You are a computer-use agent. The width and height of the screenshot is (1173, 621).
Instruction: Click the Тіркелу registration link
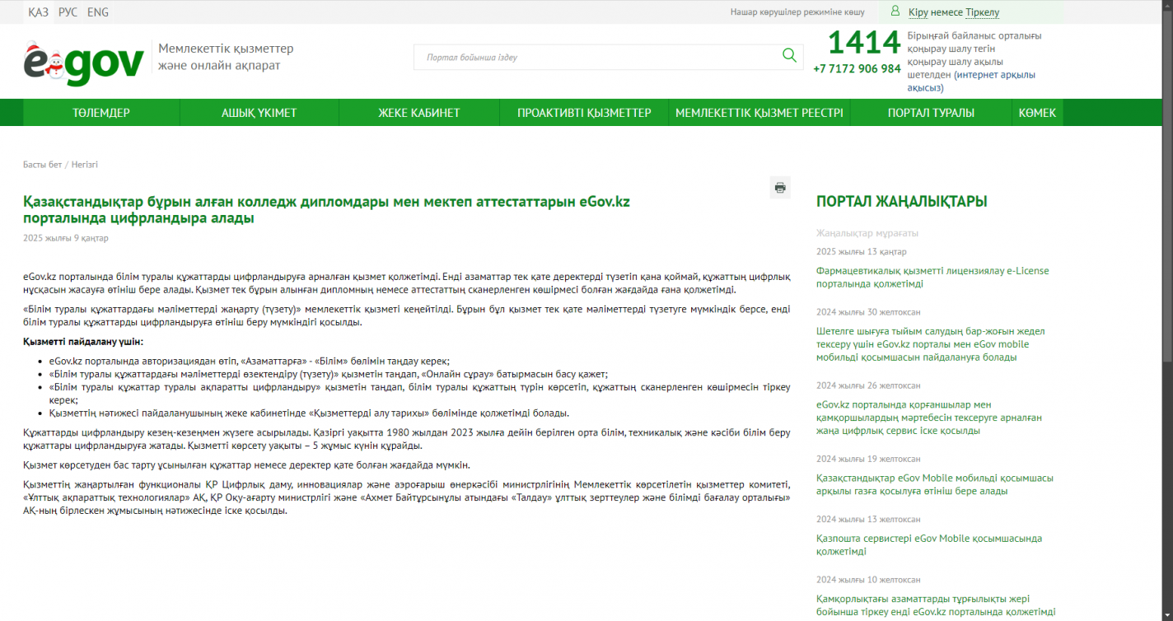tap(982, 12)
